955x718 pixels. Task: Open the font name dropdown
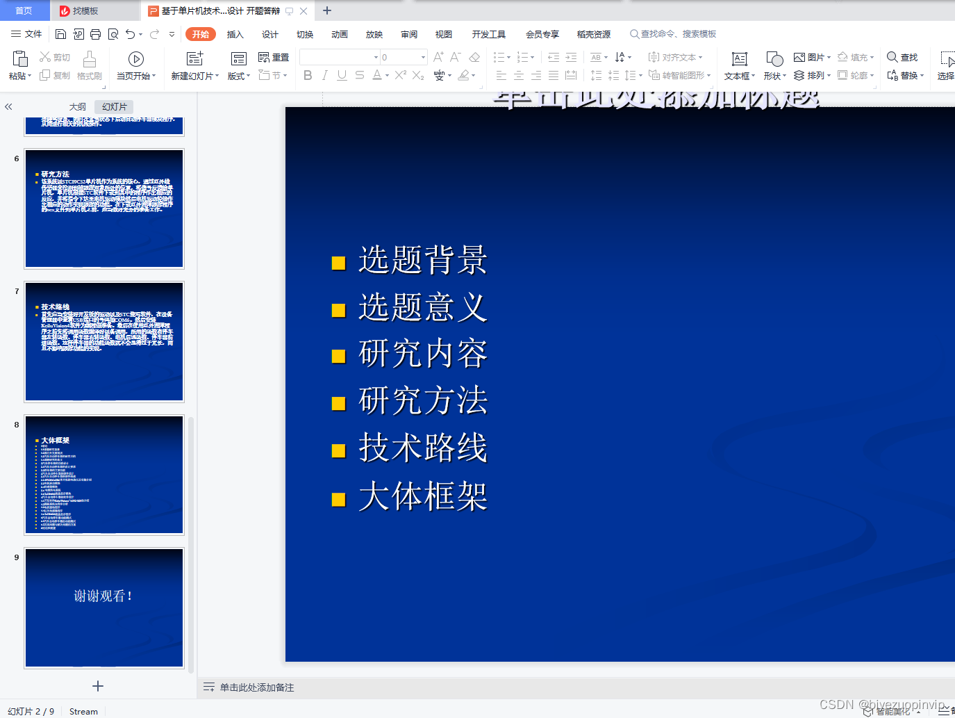pyautogui.click(x=376, y=57)
